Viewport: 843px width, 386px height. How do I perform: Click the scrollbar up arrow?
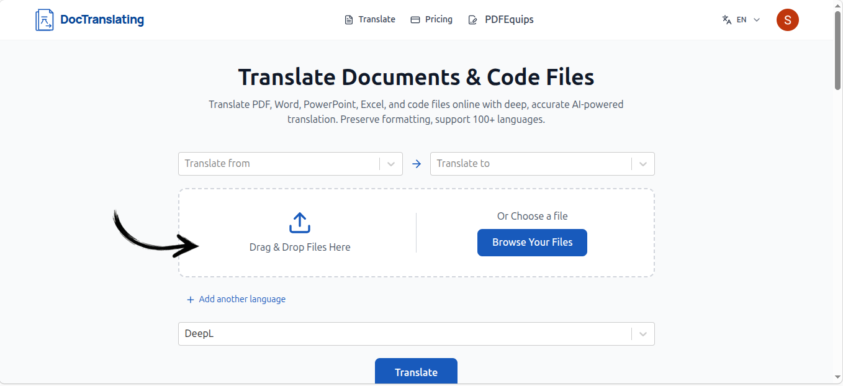click(838, 5)
